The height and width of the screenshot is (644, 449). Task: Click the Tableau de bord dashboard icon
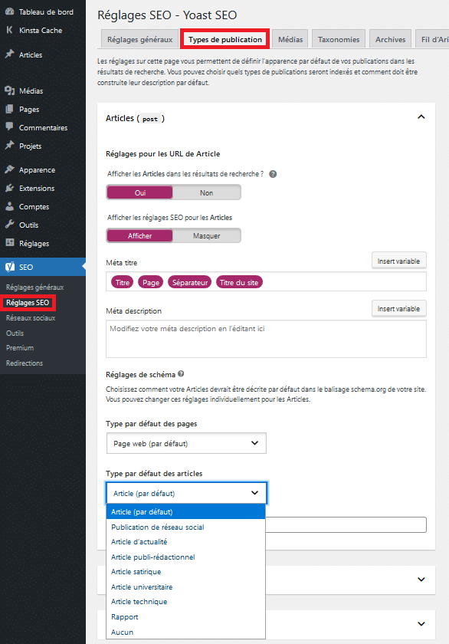coord(9,11)
